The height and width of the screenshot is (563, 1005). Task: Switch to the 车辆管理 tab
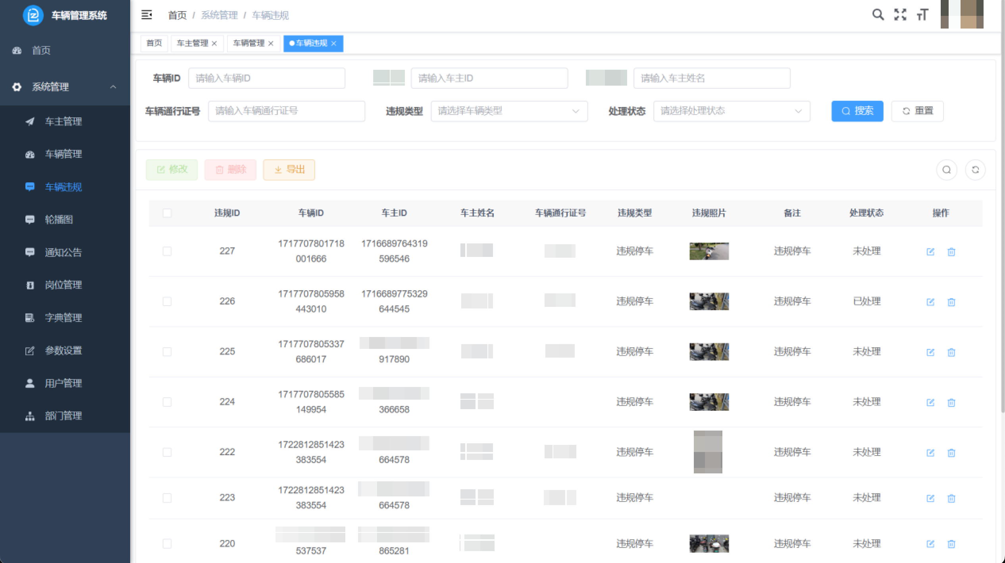(x=250, y=43)
